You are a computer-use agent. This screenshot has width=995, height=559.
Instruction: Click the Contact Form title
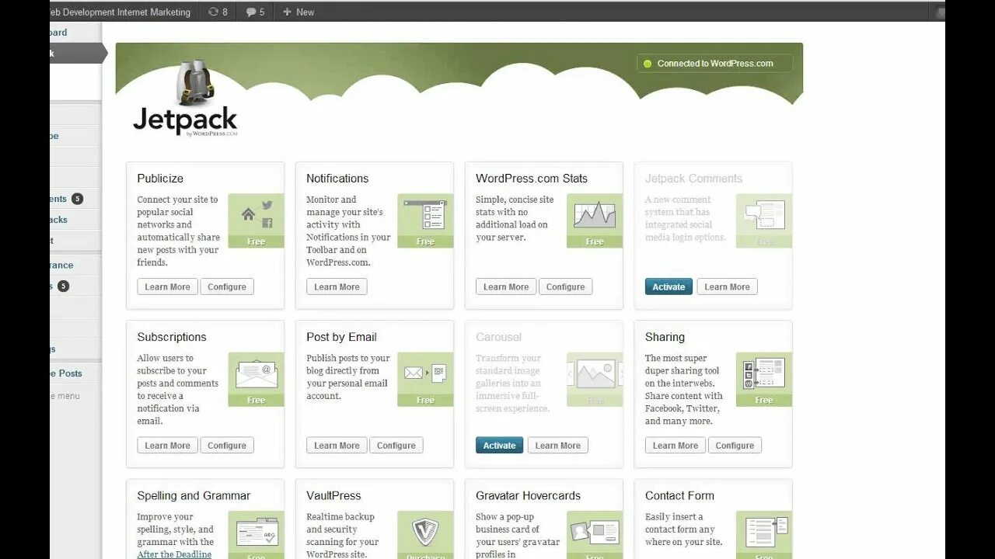[679, 495]
